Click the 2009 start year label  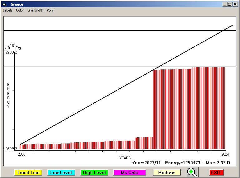coord(21,154)
